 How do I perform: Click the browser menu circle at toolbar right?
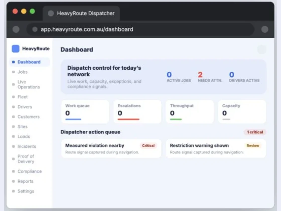coord(265,29)
